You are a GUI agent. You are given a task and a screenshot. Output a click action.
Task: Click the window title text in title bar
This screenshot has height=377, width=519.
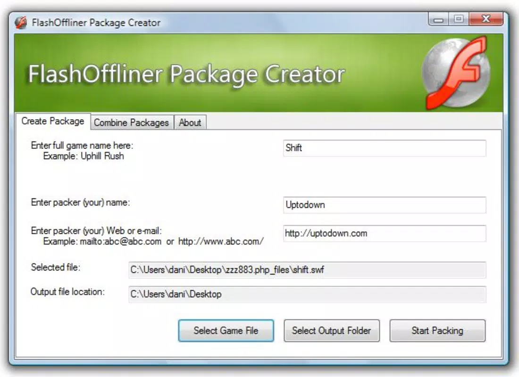tap(96, 23)
